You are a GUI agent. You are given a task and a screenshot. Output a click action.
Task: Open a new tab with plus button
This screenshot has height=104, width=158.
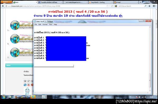[x=140, y=2]
